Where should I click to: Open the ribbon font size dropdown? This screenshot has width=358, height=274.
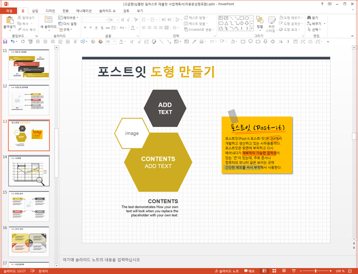click(117, 19)
